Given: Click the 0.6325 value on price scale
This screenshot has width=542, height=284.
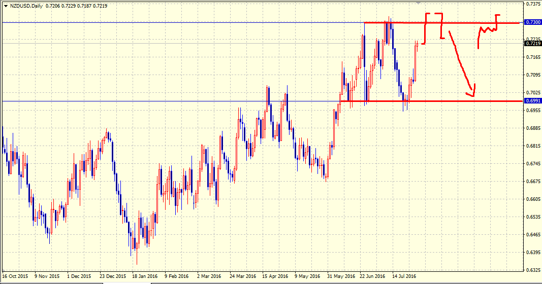Looking at the screenshot, I should pos(533,270).
